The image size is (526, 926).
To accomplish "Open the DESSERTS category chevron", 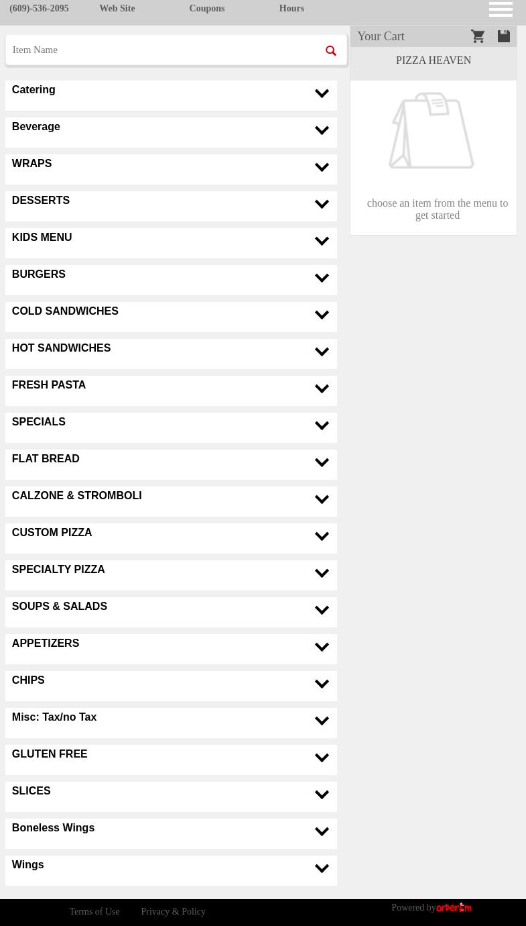I will tap(322, 205).
